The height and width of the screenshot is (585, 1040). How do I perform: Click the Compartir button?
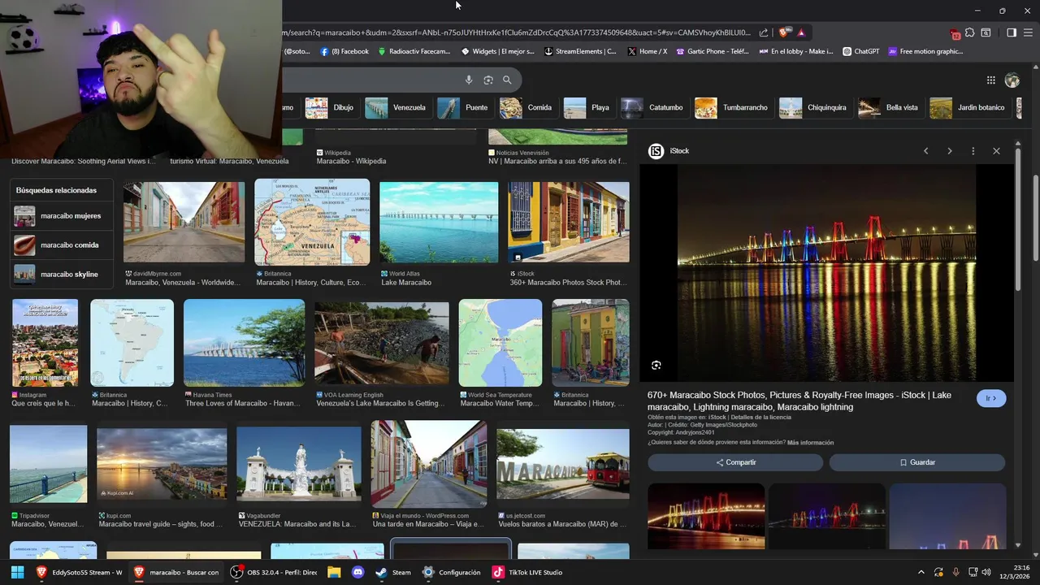click(x=735, y=462)
